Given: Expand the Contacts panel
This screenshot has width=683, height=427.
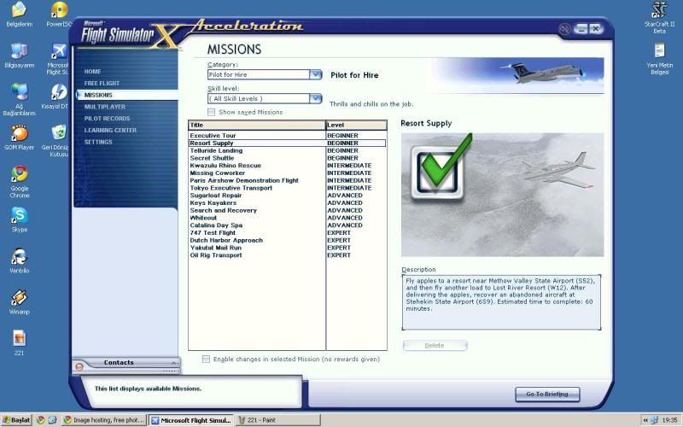Looking at the screenshot, I should tap(173, 362).
